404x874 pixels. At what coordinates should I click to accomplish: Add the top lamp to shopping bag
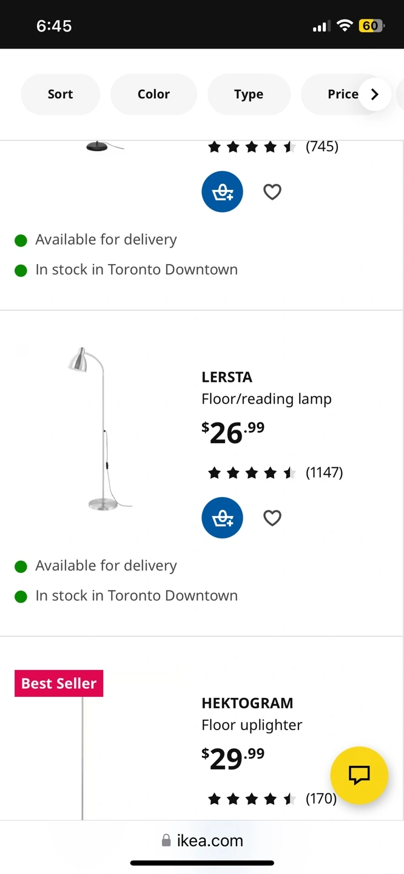[x=222, y=192]
